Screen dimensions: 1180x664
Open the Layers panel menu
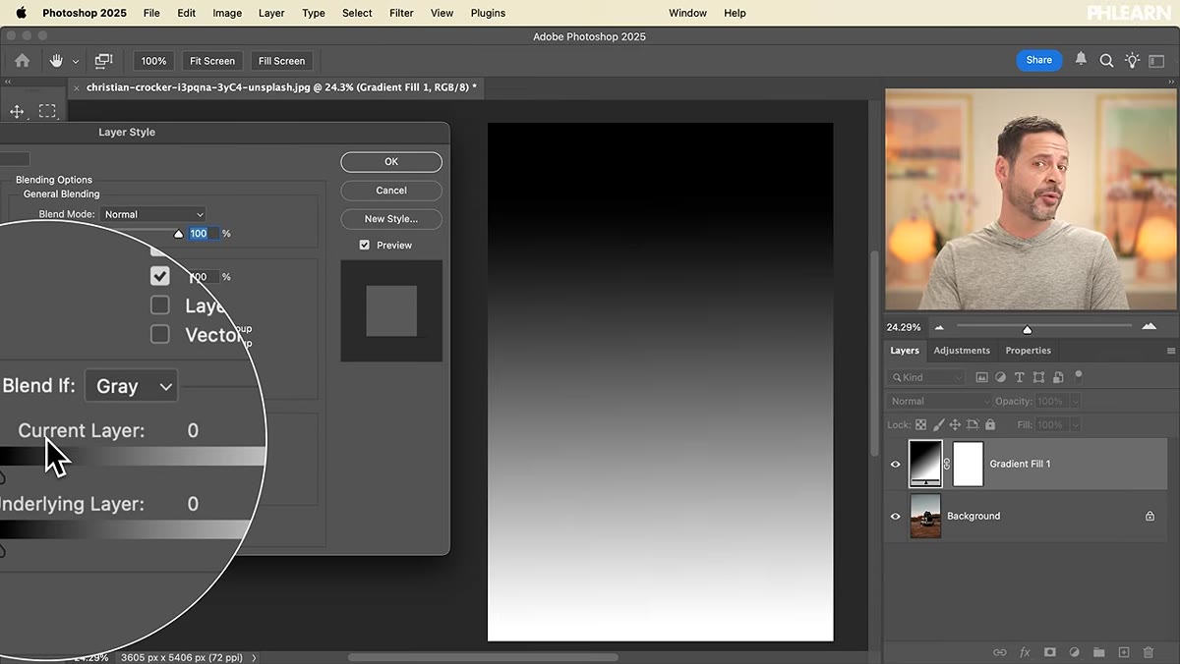(1171, 351)
